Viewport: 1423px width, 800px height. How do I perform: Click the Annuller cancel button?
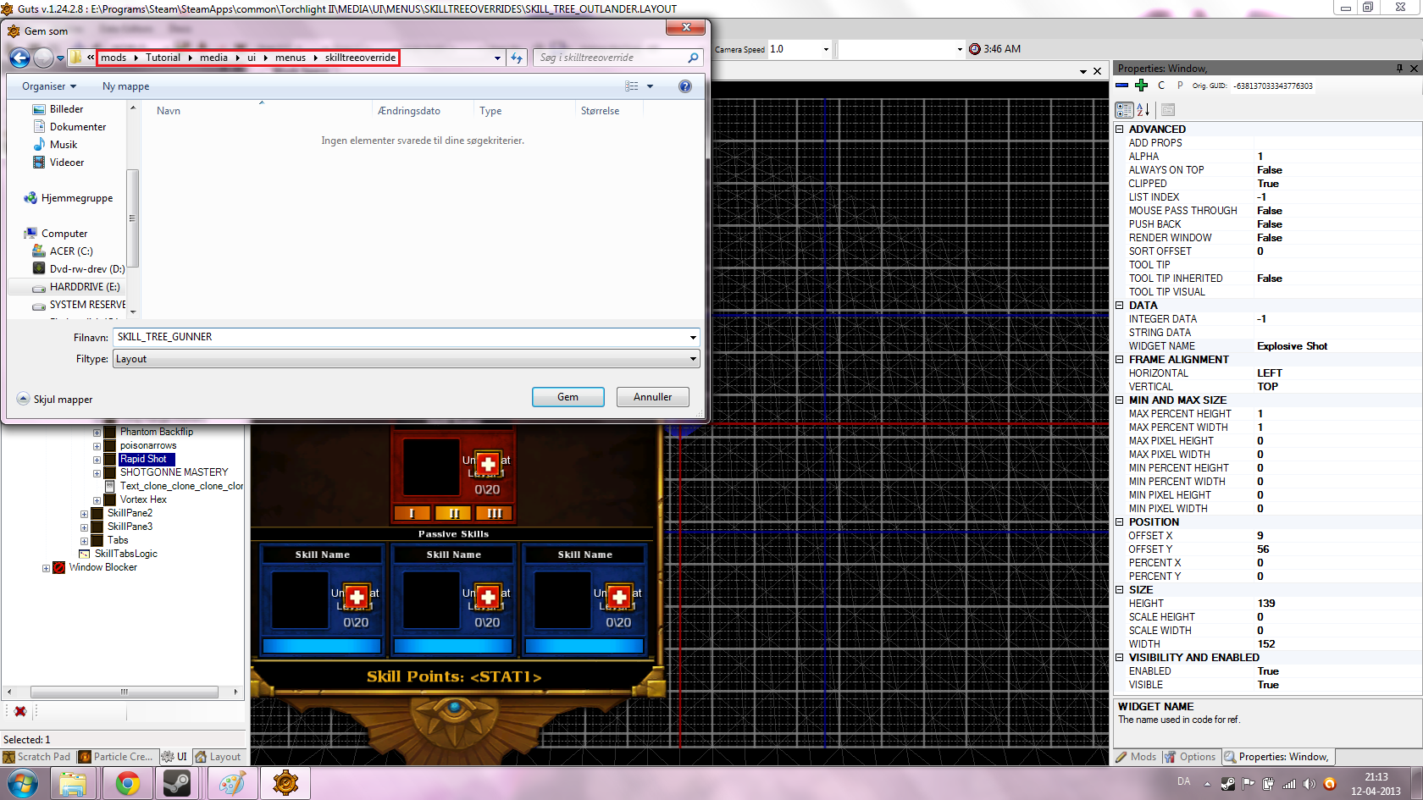pos(653,397)
